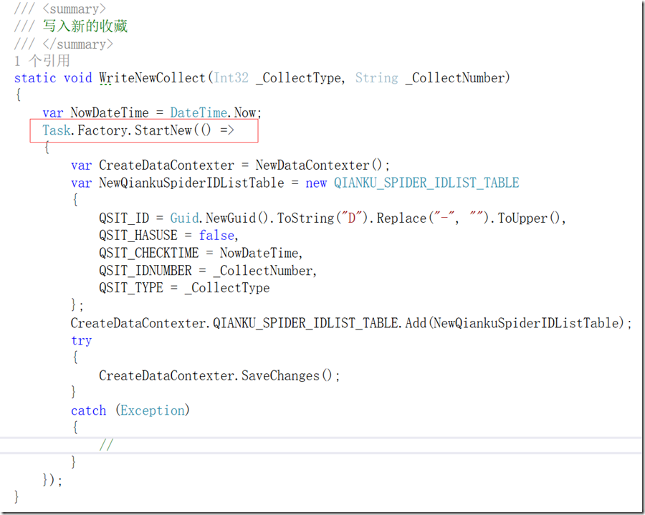Click the Int32 type of _CollectType
645x515 pixels.
[x=231, y=77]
